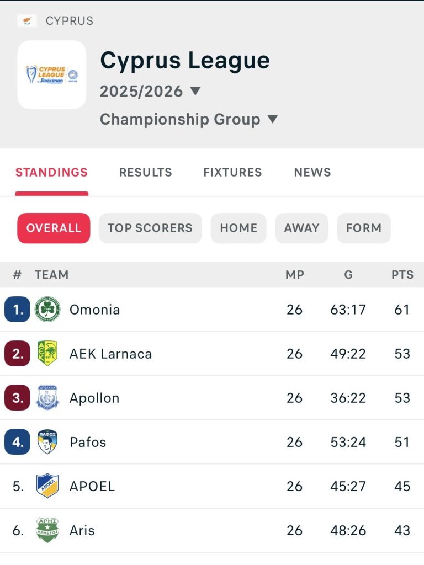This screenshot has height=565, width=424.
Task: Click the Omonia club crest icon
Action: coord(47,310)
